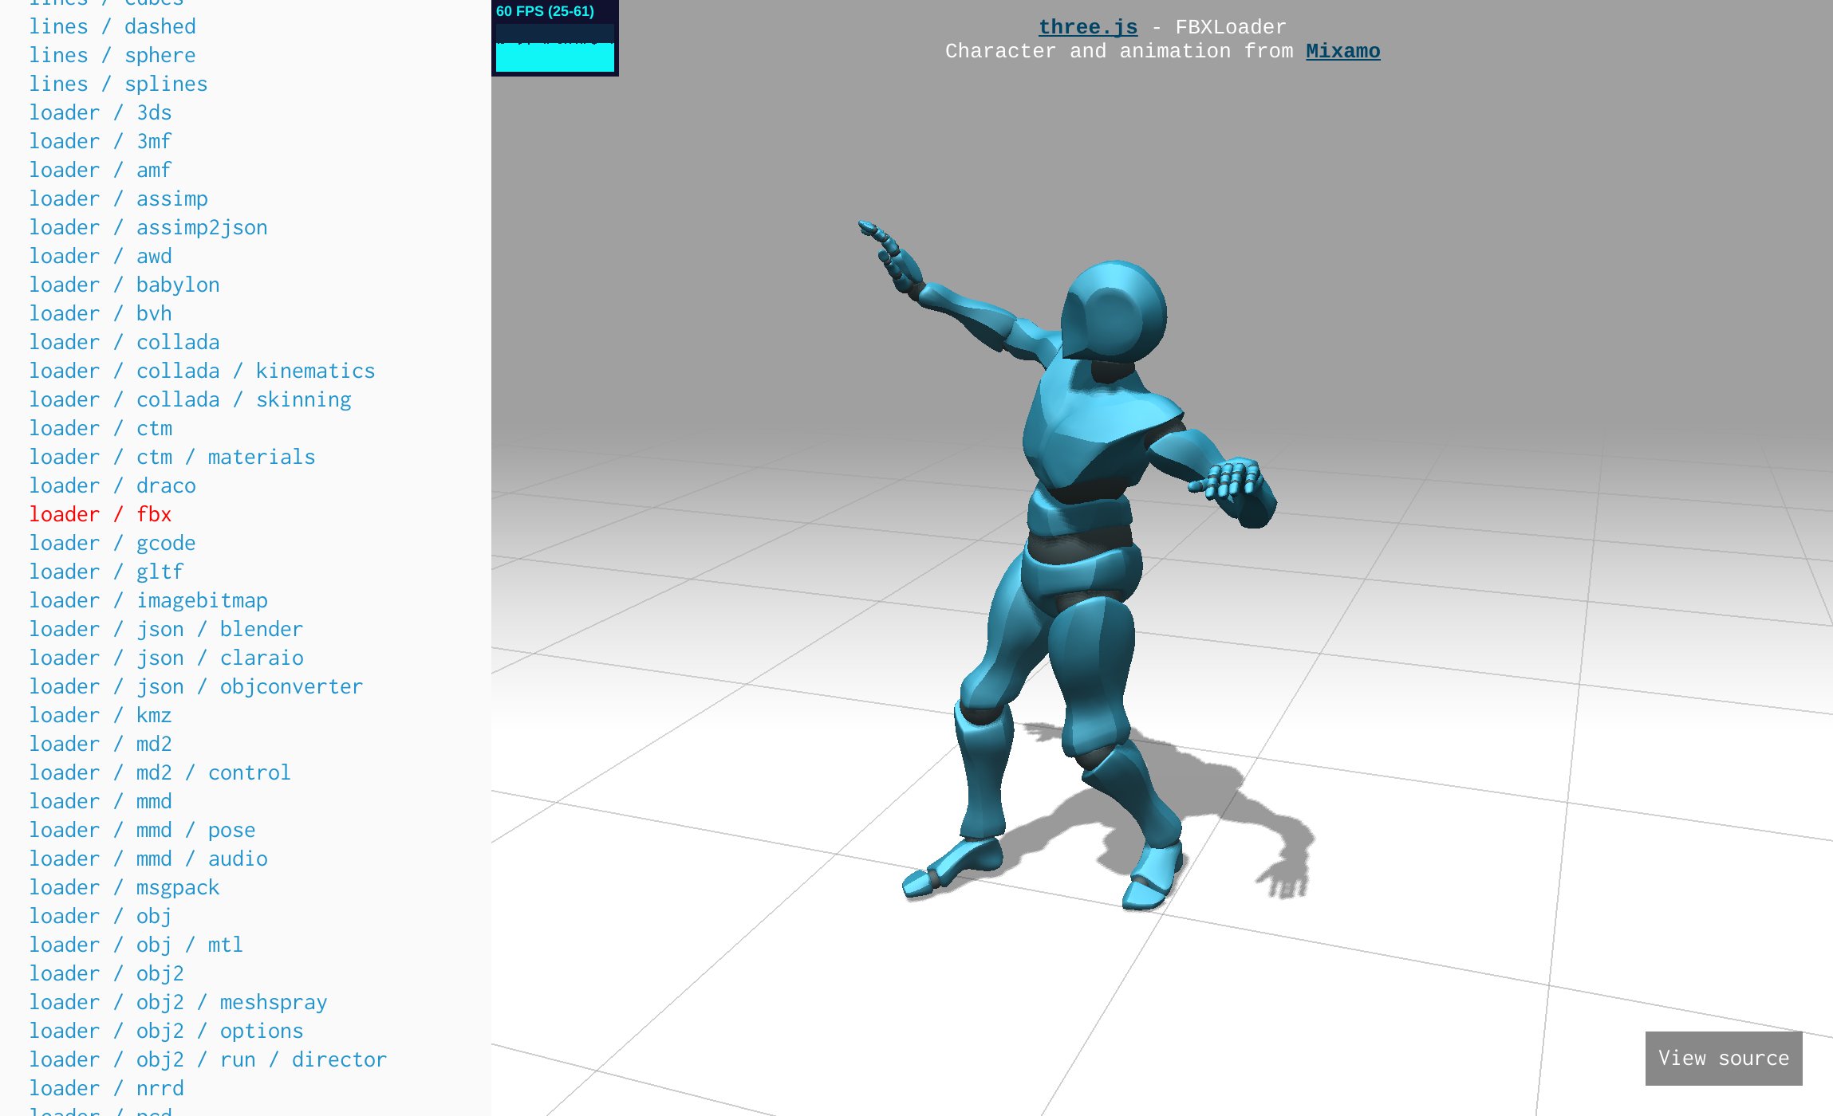Click loader / imagebitmap entry
1833x1116 pixels.
(148, 600)
